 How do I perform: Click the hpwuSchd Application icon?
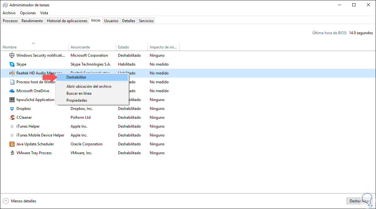[x=12, y=100]
